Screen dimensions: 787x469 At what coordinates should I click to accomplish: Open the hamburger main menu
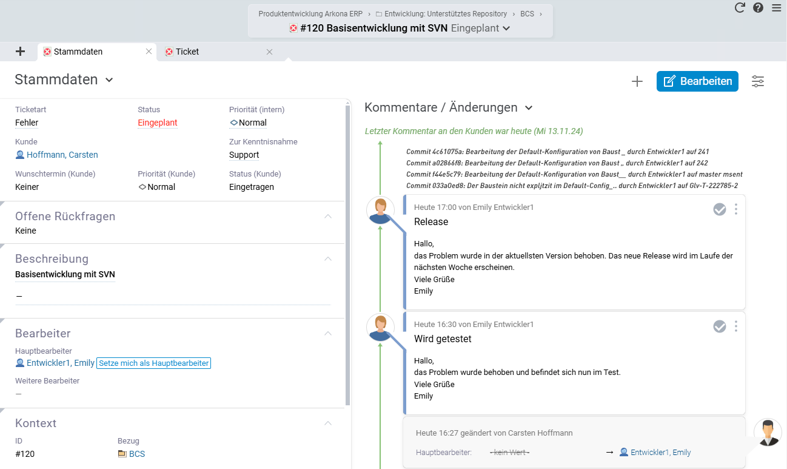[777, 8]
